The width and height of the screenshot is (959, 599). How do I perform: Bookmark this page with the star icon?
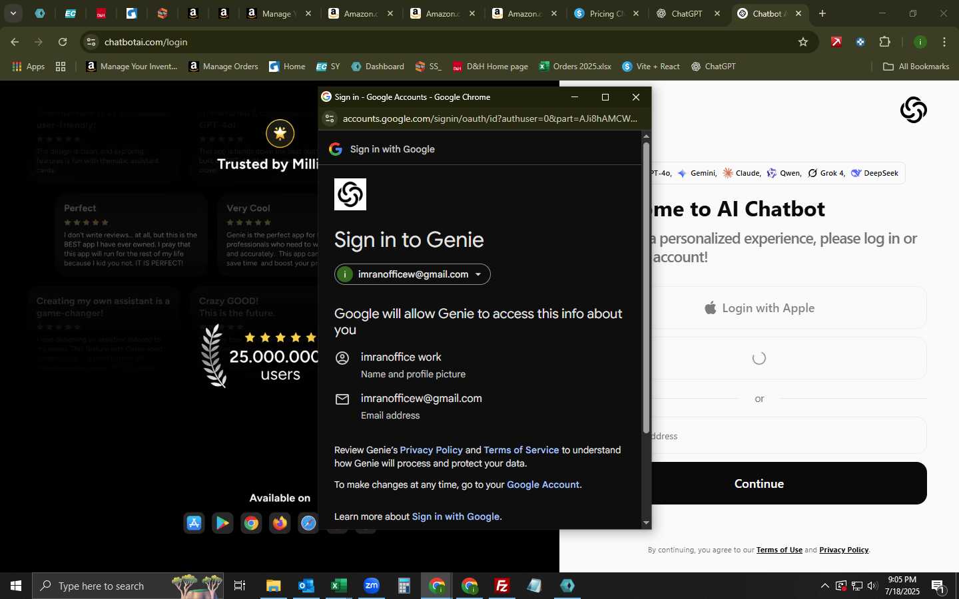(x=803, y=42)
